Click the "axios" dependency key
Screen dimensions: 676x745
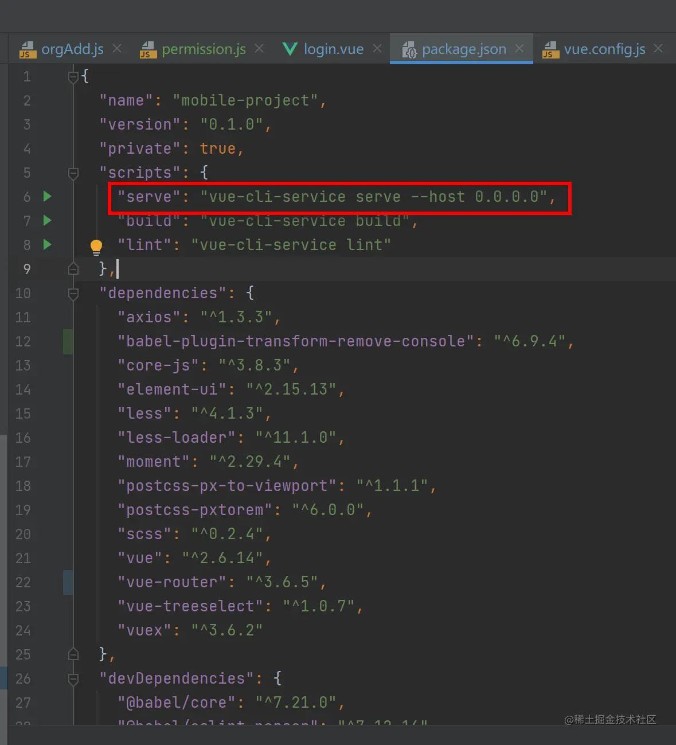click(x=149, y=318)
